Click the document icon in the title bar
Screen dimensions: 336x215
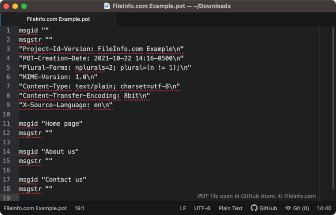107,6
